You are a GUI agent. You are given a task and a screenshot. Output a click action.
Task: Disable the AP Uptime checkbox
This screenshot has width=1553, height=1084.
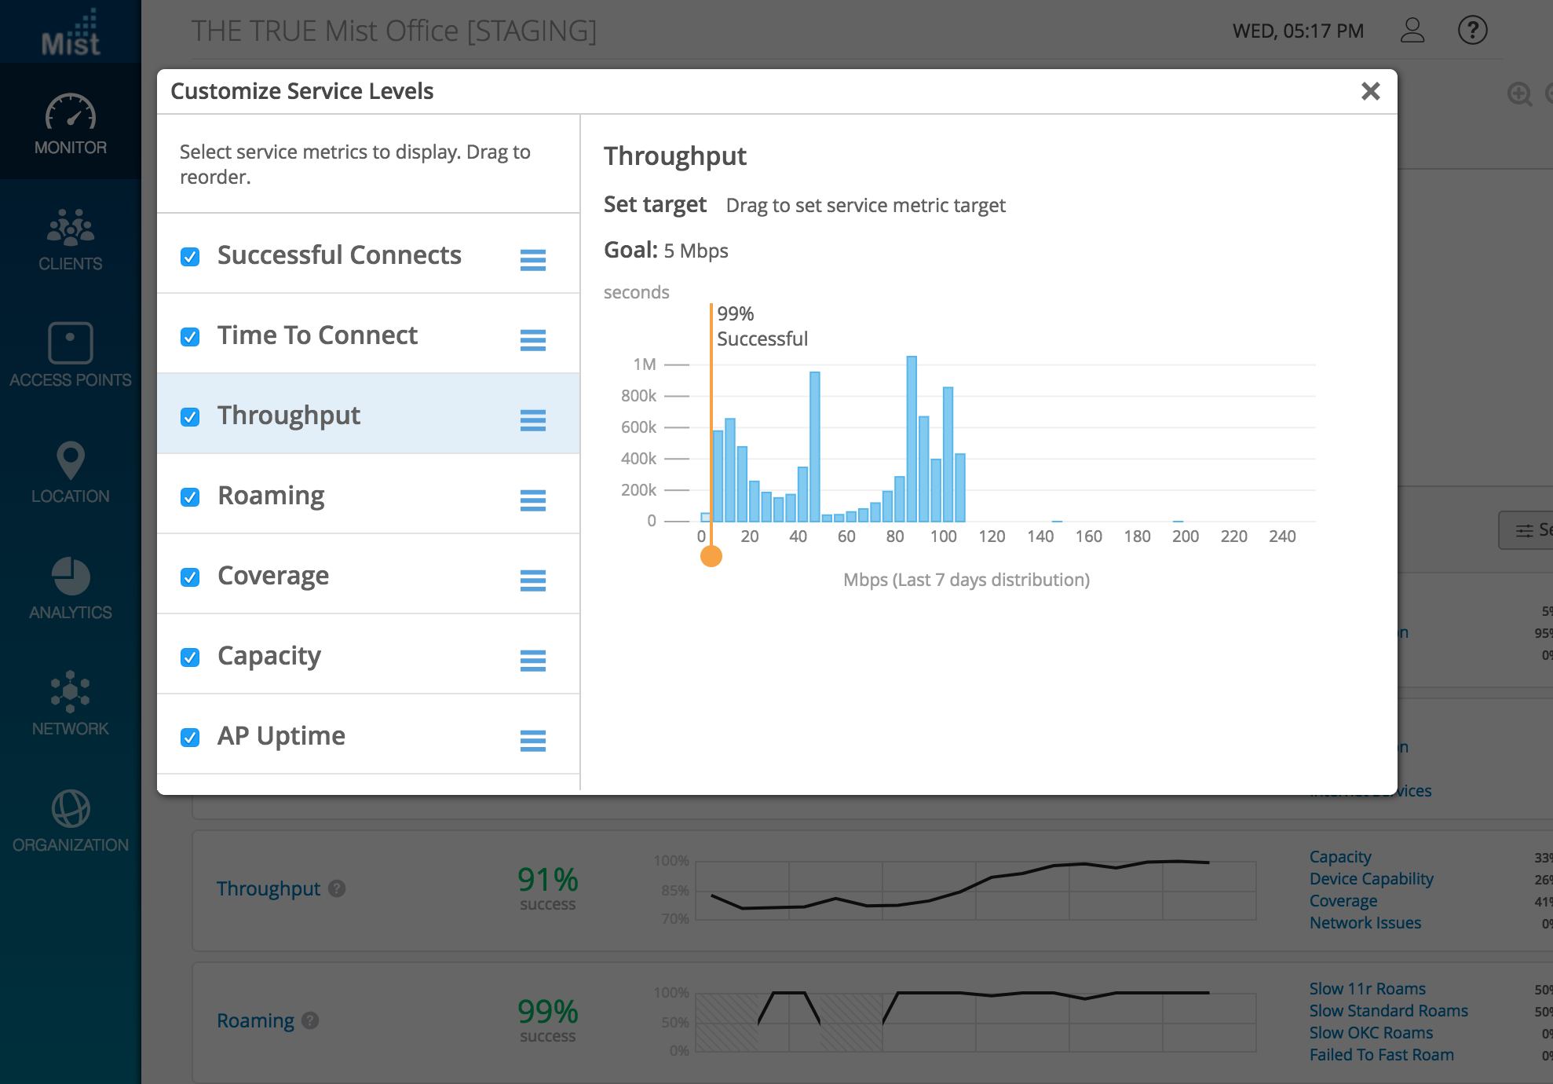(x=190, y=738)
